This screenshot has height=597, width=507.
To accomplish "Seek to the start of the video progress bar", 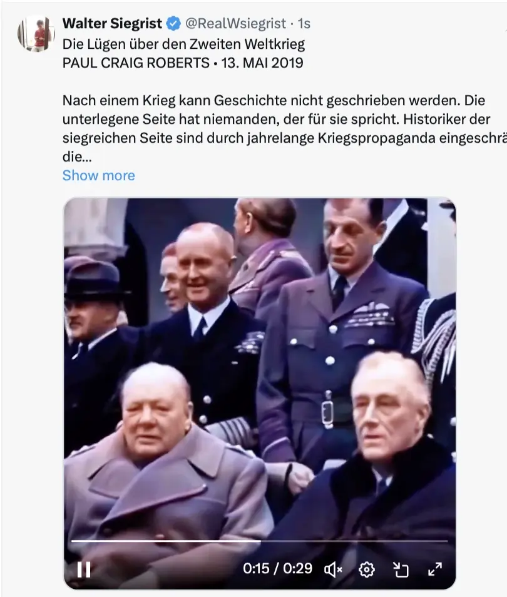I will coord(73,541).
